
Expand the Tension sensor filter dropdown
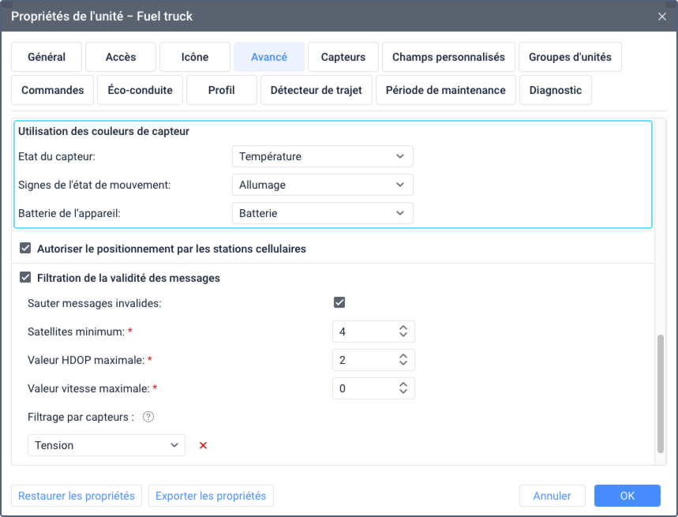coord(106,445)
